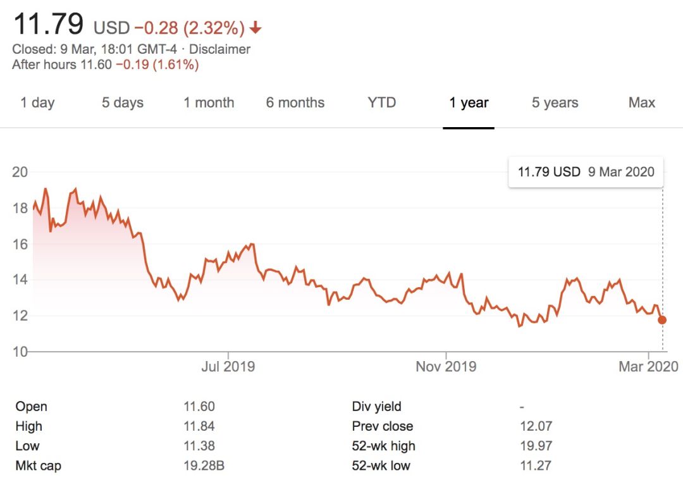This screenshot has height=480, width=683.
Task: Click the 11.79 headline price
Action: pos(48,25)
